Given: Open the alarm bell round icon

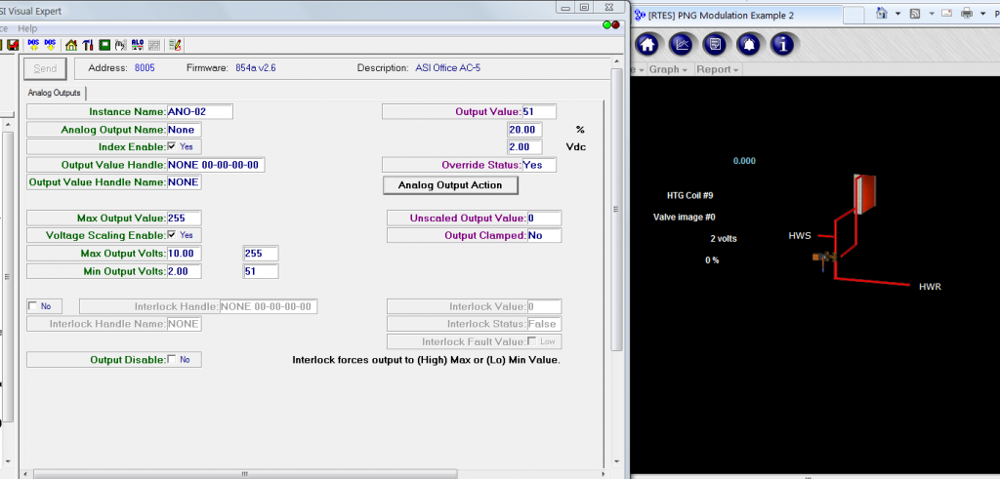Looking at the screenshot, I should click(x=749, y=44).
